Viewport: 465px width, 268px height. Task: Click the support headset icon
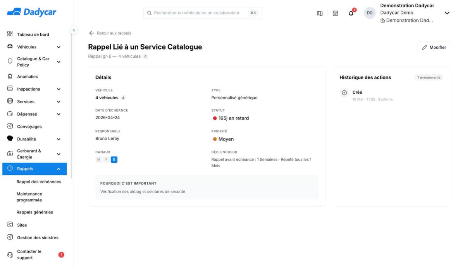point(10,255)
